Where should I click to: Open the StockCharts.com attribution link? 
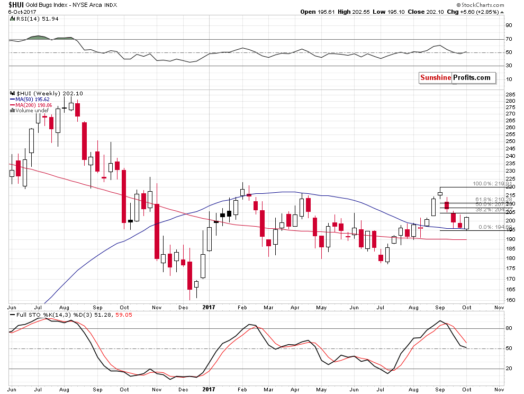pos(483,5)
